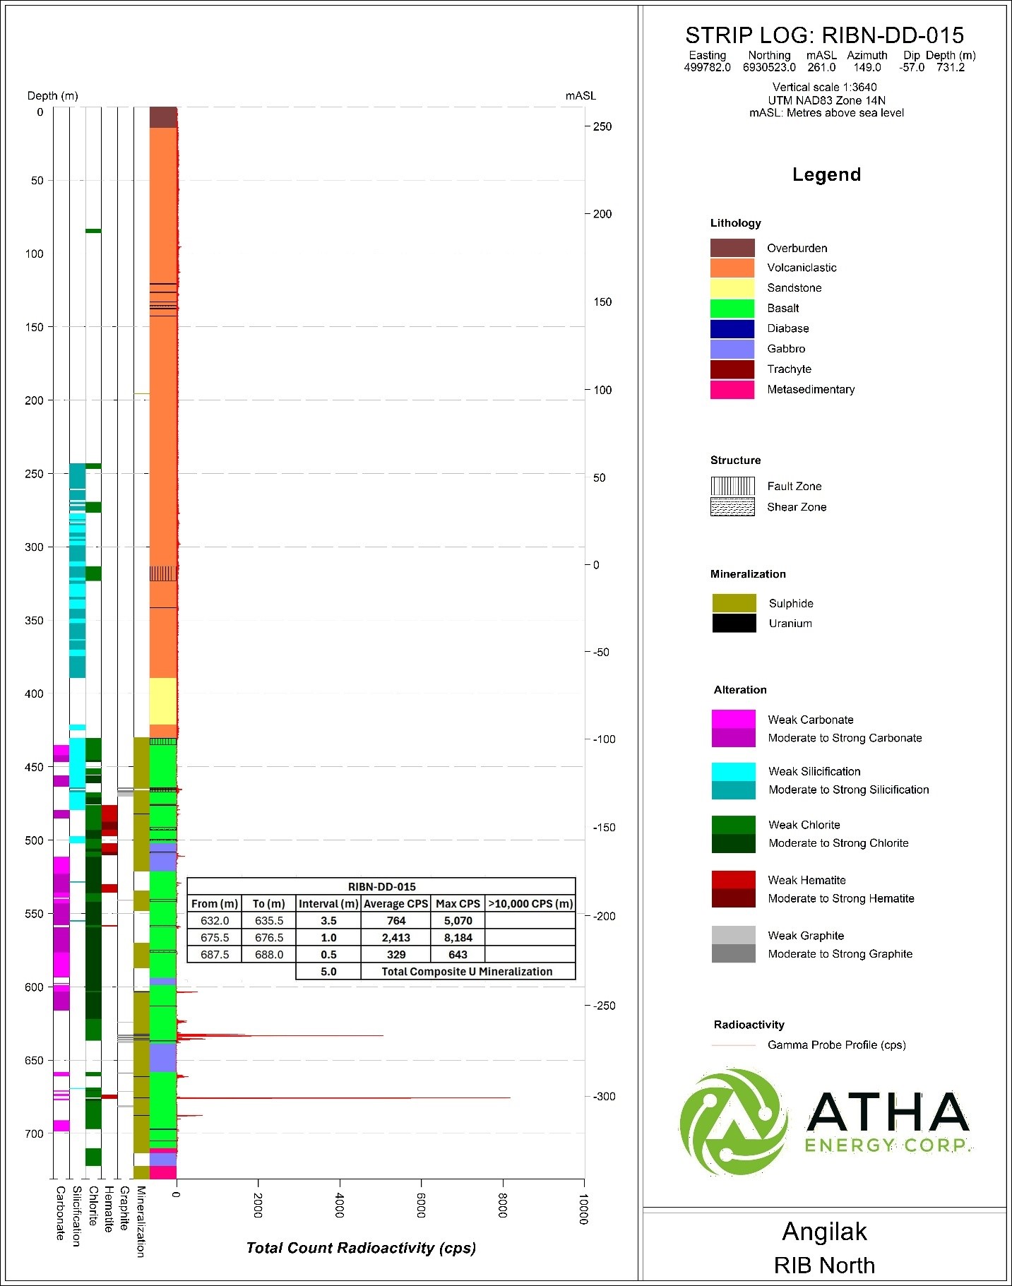Click the Max CPS value 8,184 cell
1012x1286 pixels.
pos(458,938)
